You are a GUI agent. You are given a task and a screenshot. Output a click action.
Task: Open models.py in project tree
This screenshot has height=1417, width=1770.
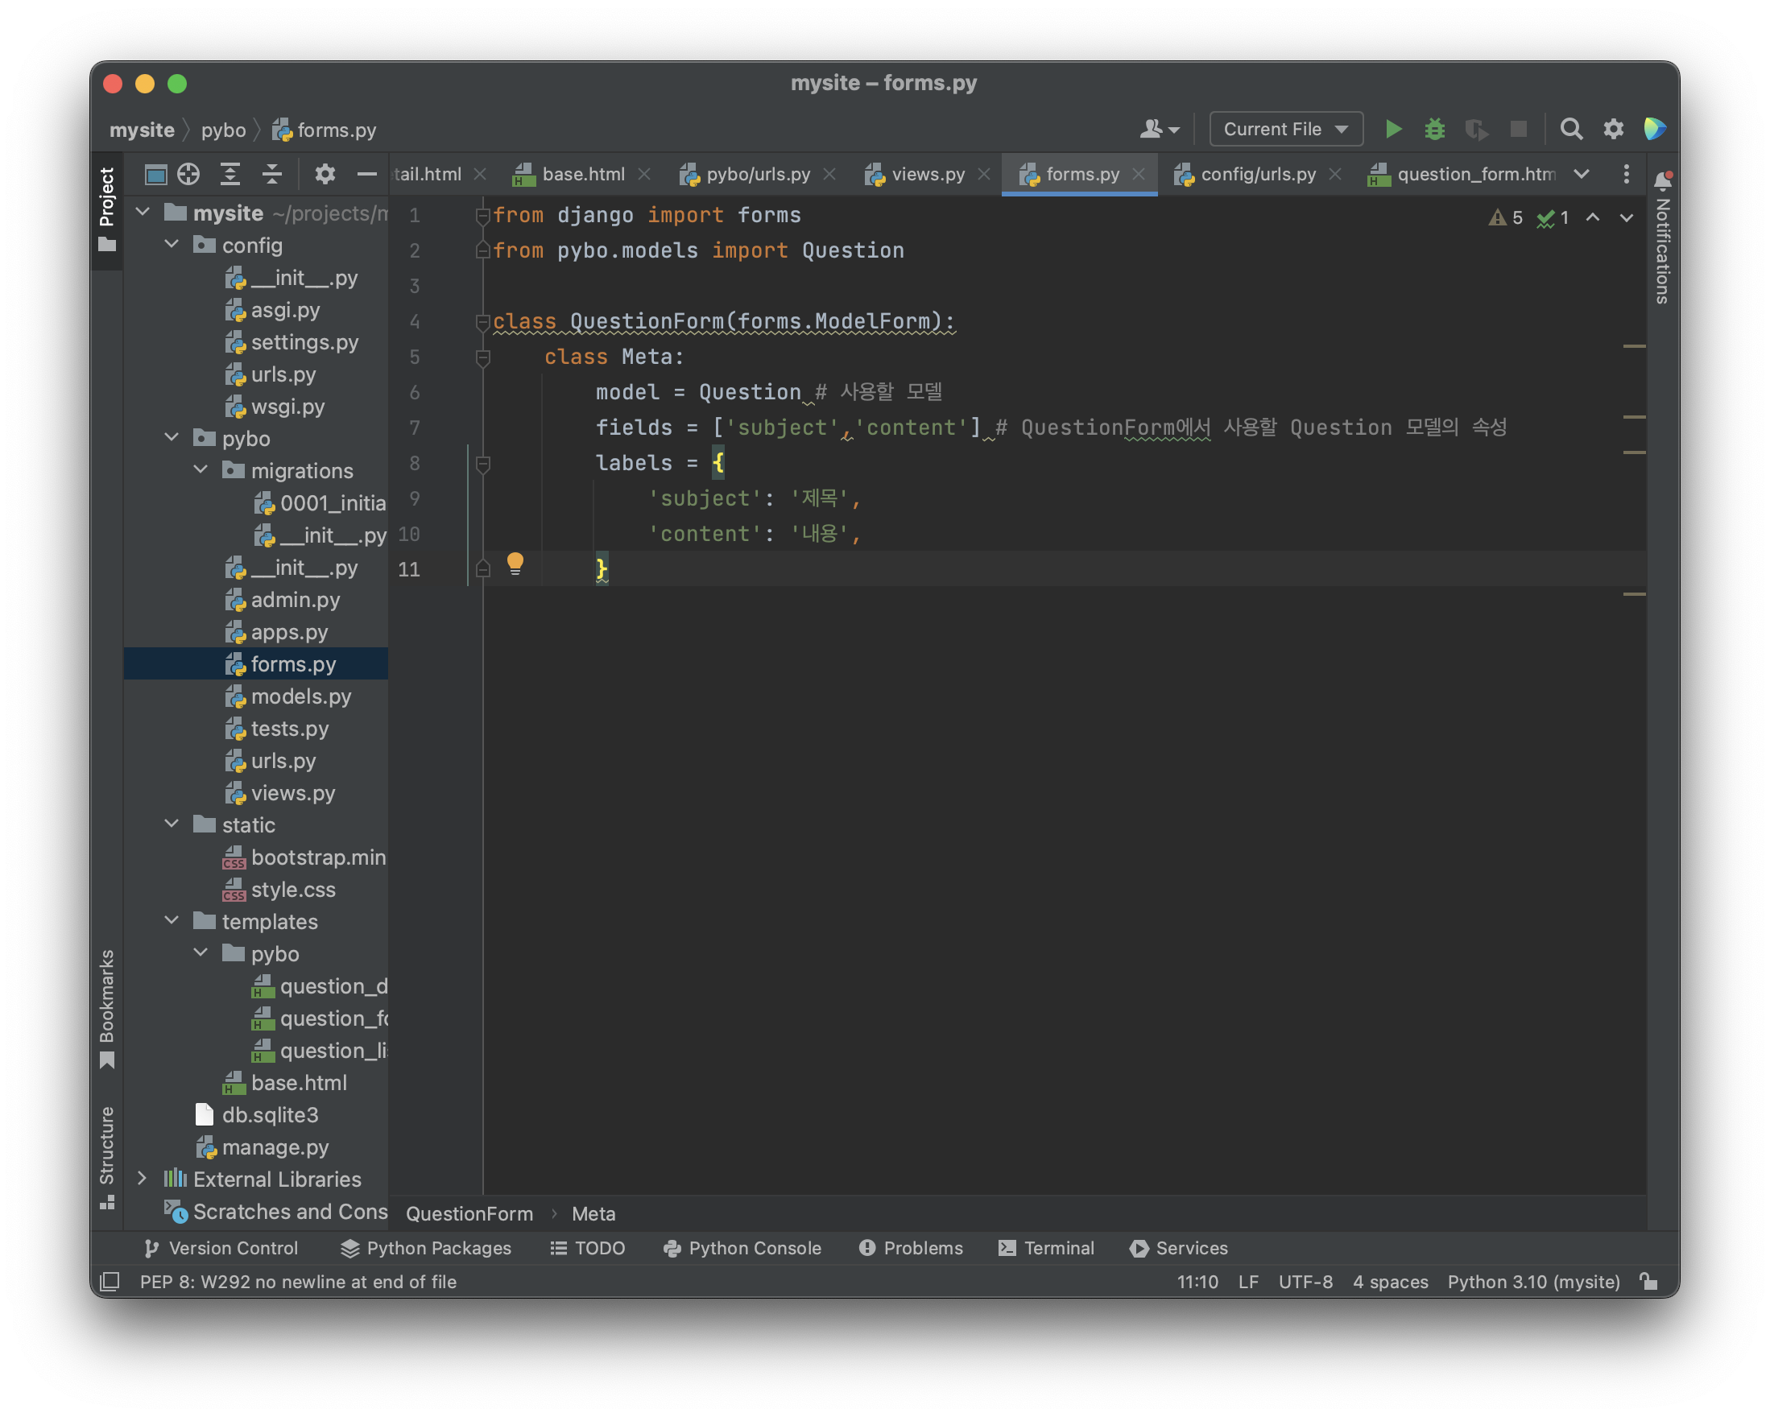[300, 696]
